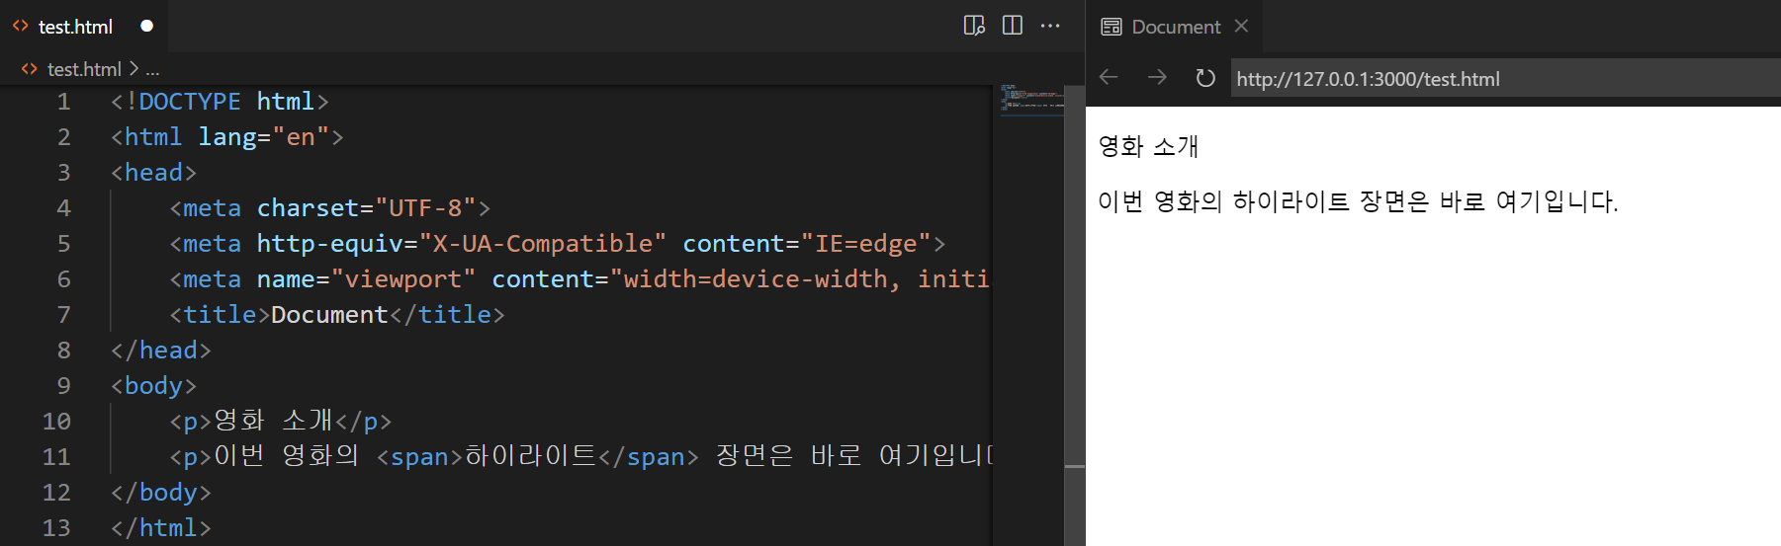This screenshot has height=546, width=1781.
Task: Switch to the Document preview tab
Action: point(1175,27)
